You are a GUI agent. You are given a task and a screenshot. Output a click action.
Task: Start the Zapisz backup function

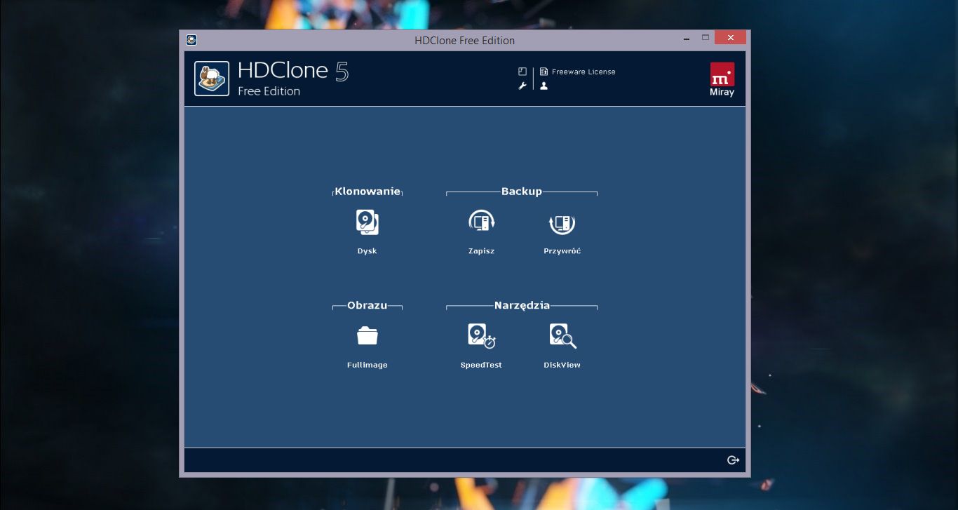click(x=482, y=222)
